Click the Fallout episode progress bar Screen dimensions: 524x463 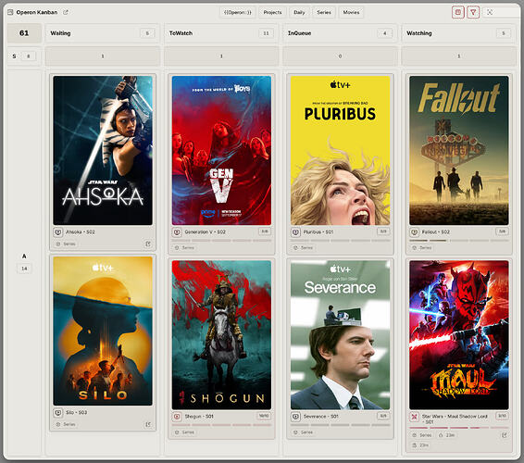click(x=459, y=241)
